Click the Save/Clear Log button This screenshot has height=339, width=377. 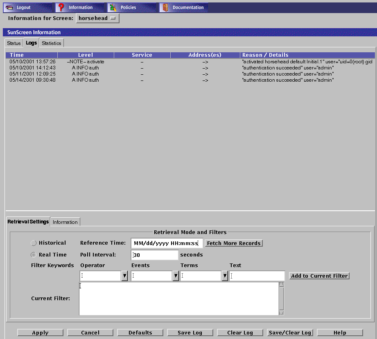[x=290, y=333]
